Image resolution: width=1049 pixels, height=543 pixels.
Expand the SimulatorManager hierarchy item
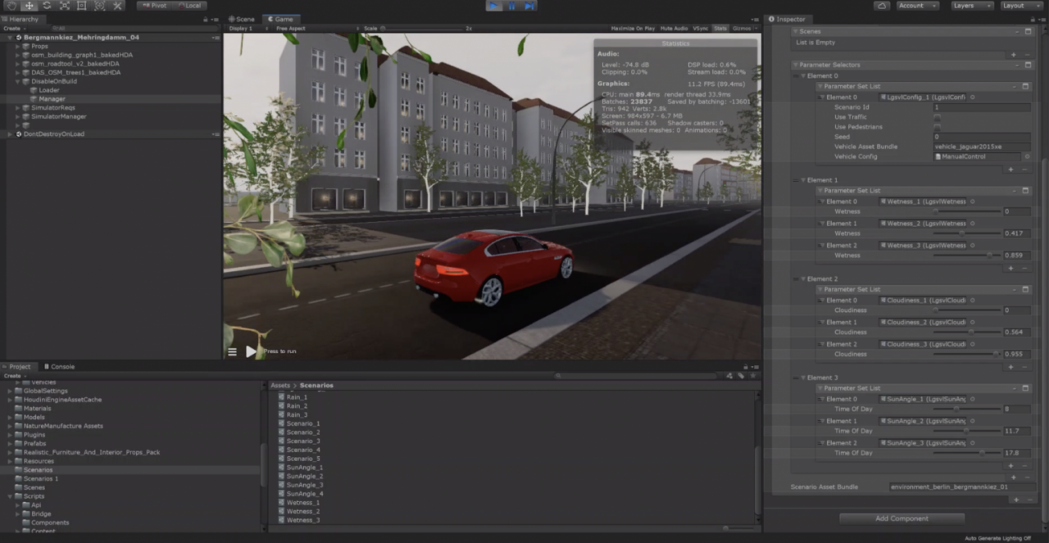pos(17,116)
